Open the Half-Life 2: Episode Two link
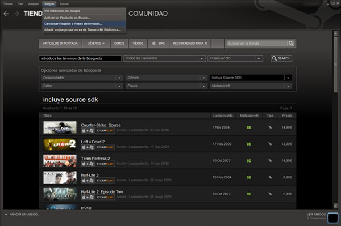 click(x=102, y=192)
